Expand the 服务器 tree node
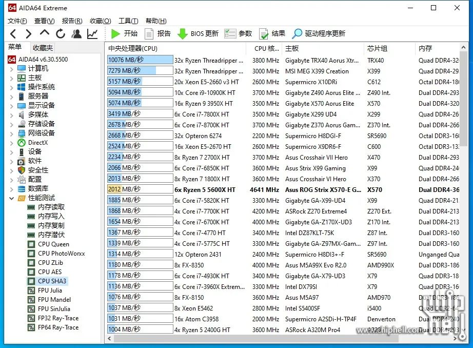 pos(11,97)
